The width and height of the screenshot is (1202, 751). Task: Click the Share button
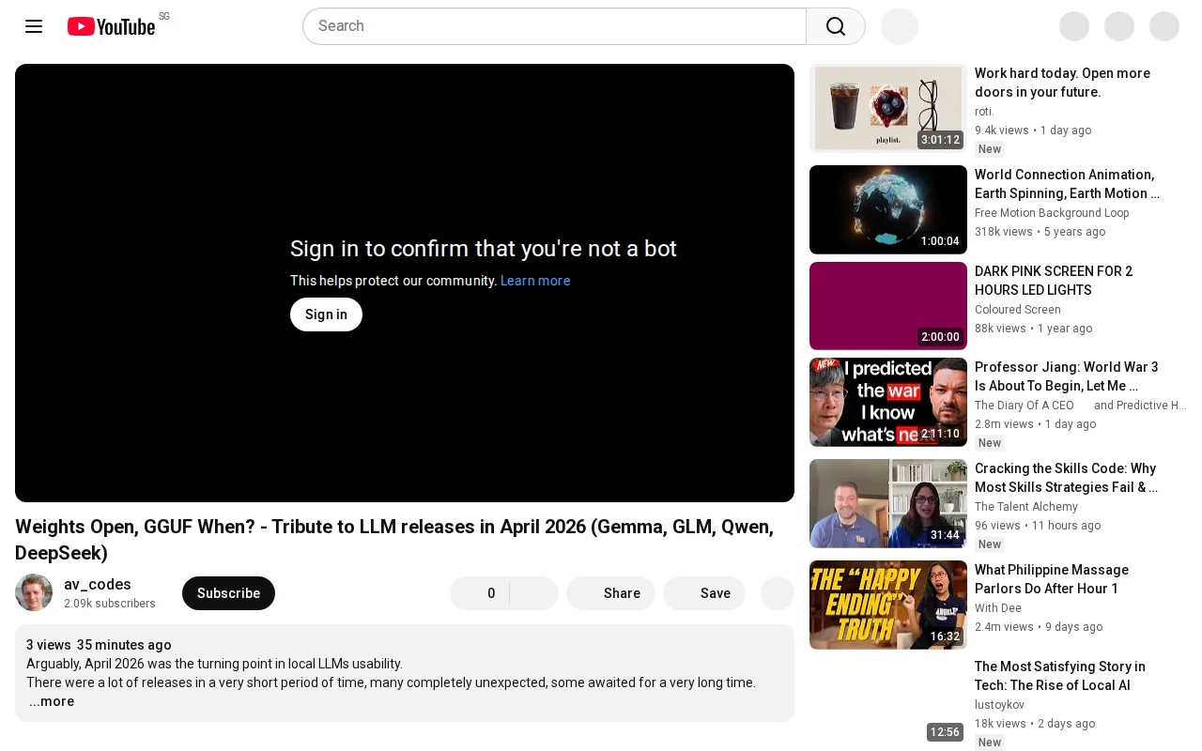click(x=610, y=593)
